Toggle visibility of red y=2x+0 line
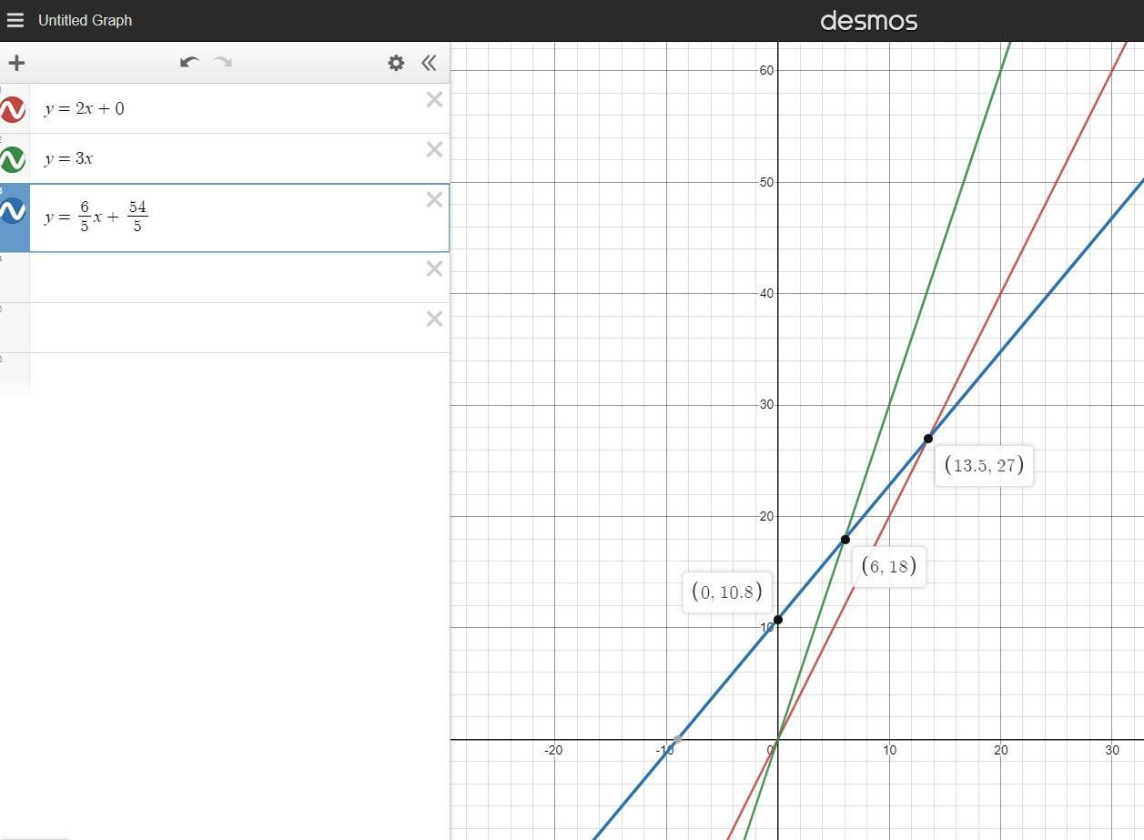 click(x=13, y=109)
